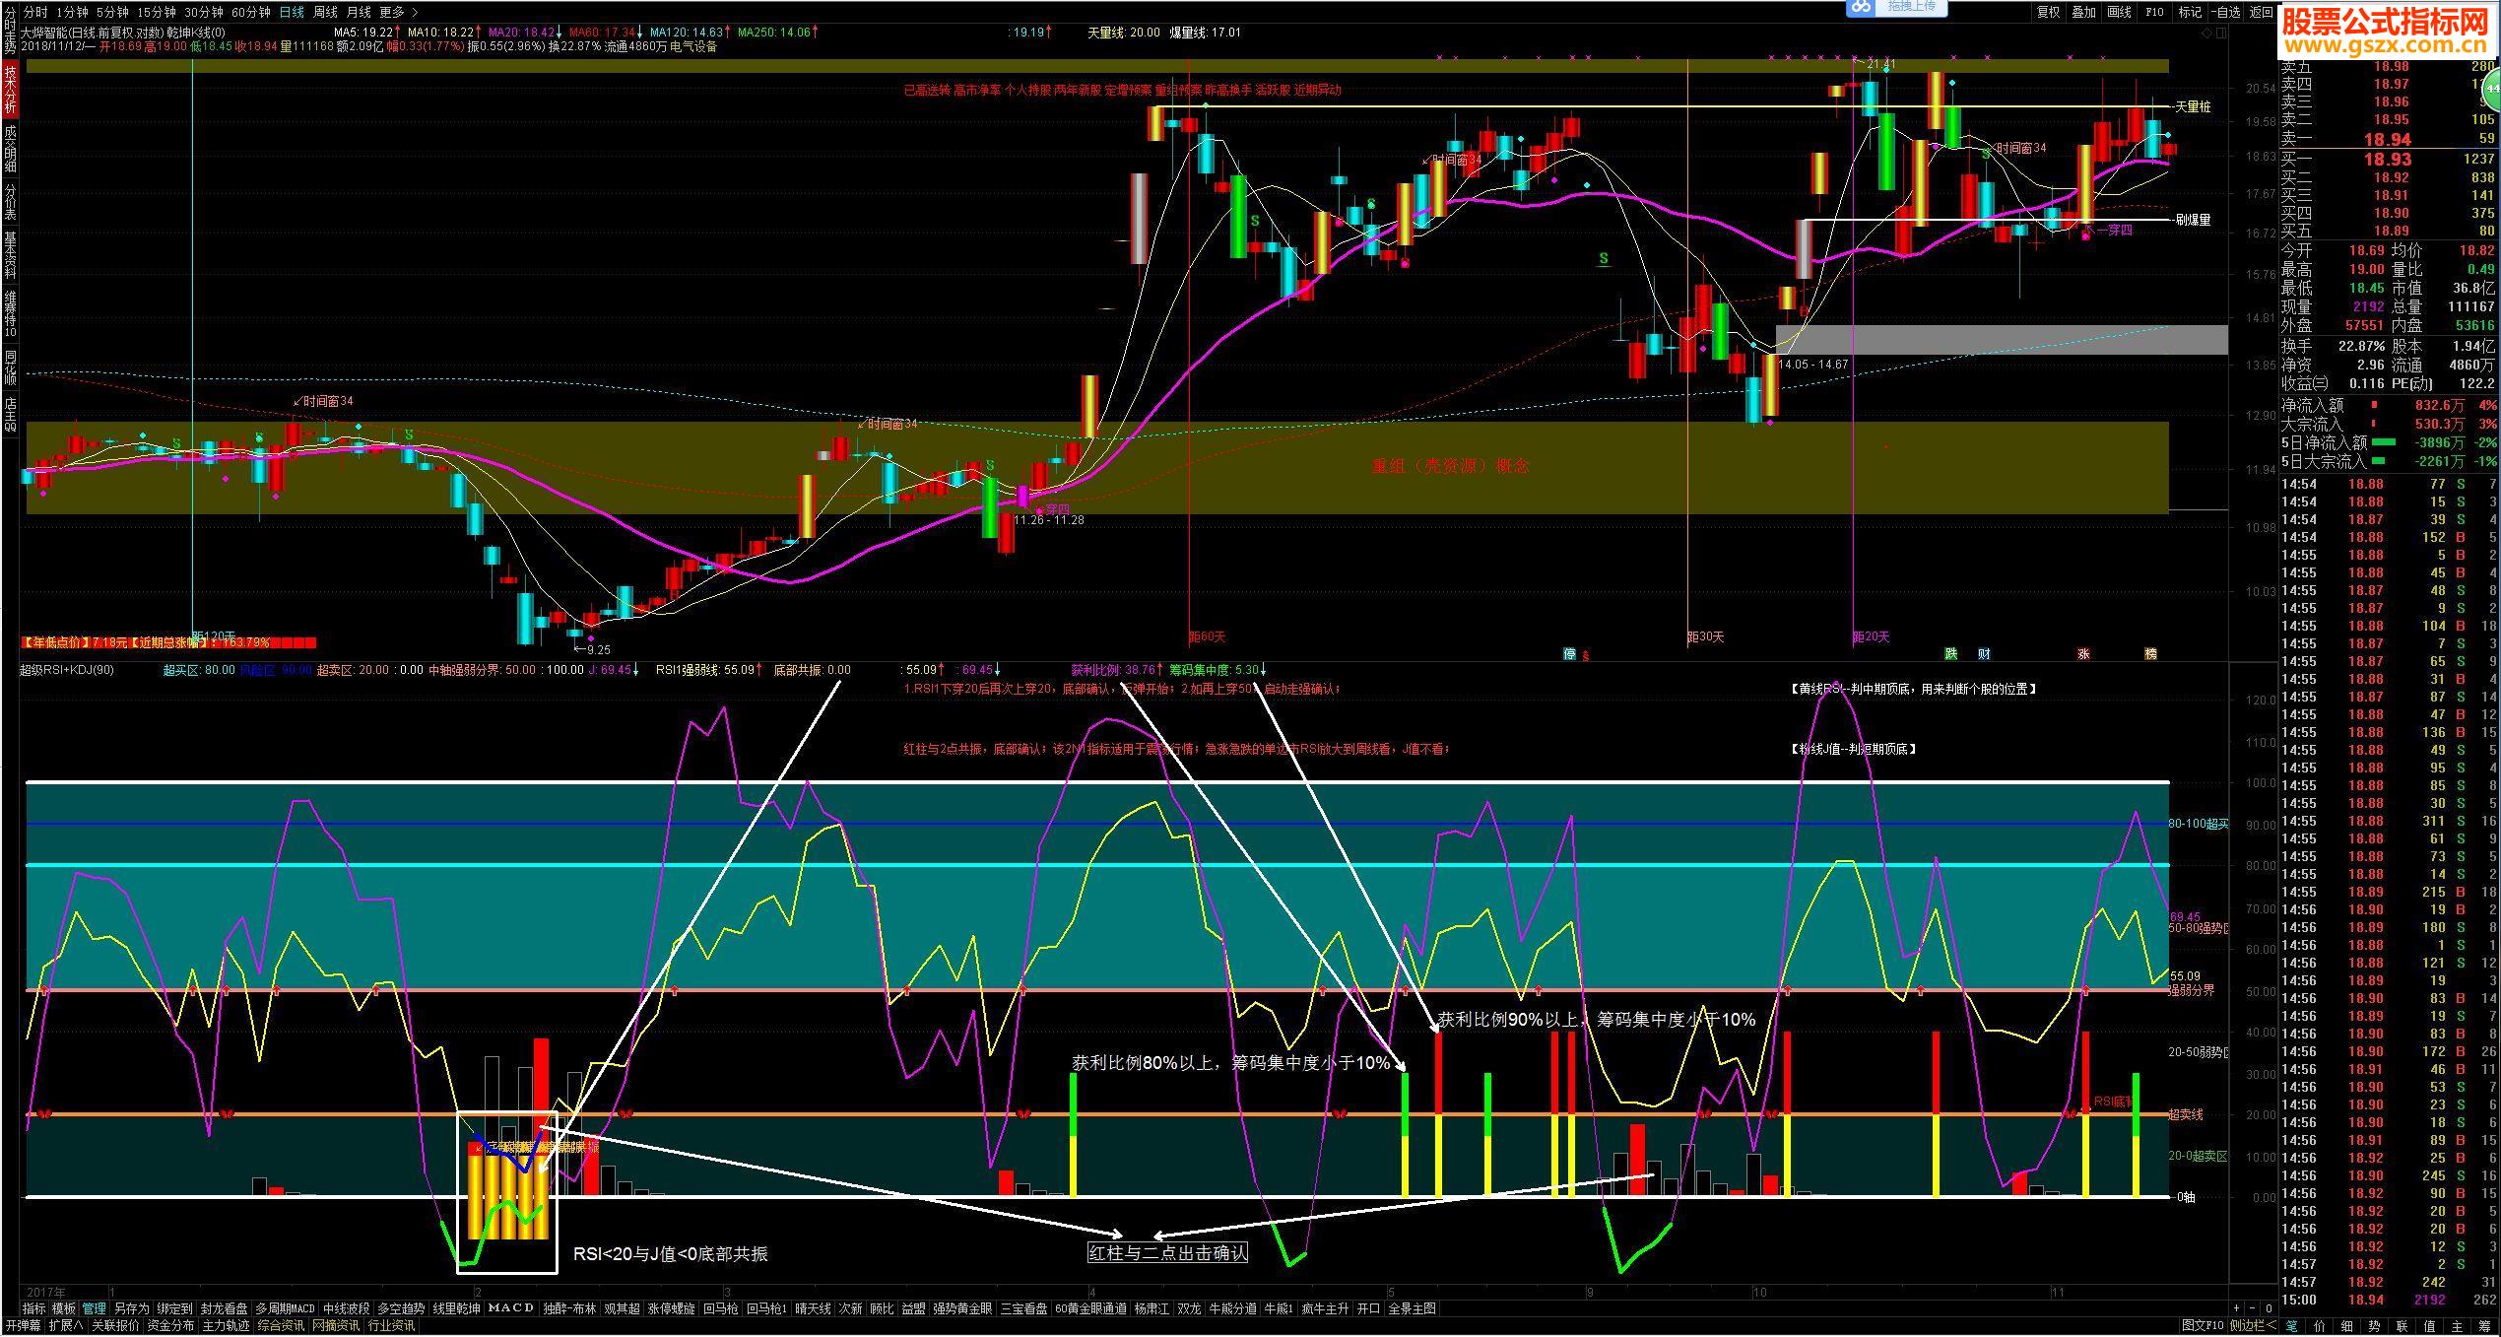Image resolution: width=2501 pixels, height=1337 pixels.
Task: Select the 笔 tick tab
Action: (2291, 1326)
